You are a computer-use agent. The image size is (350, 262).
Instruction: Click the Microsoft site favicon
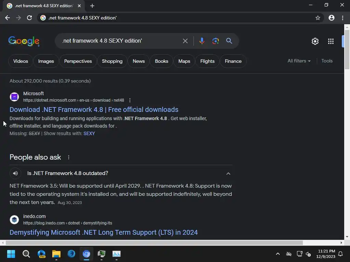tap(14, 97)
